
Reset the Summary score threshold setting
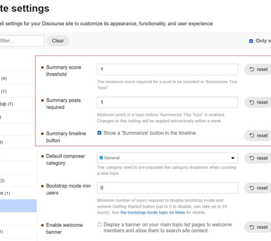[x=258, y=69]
